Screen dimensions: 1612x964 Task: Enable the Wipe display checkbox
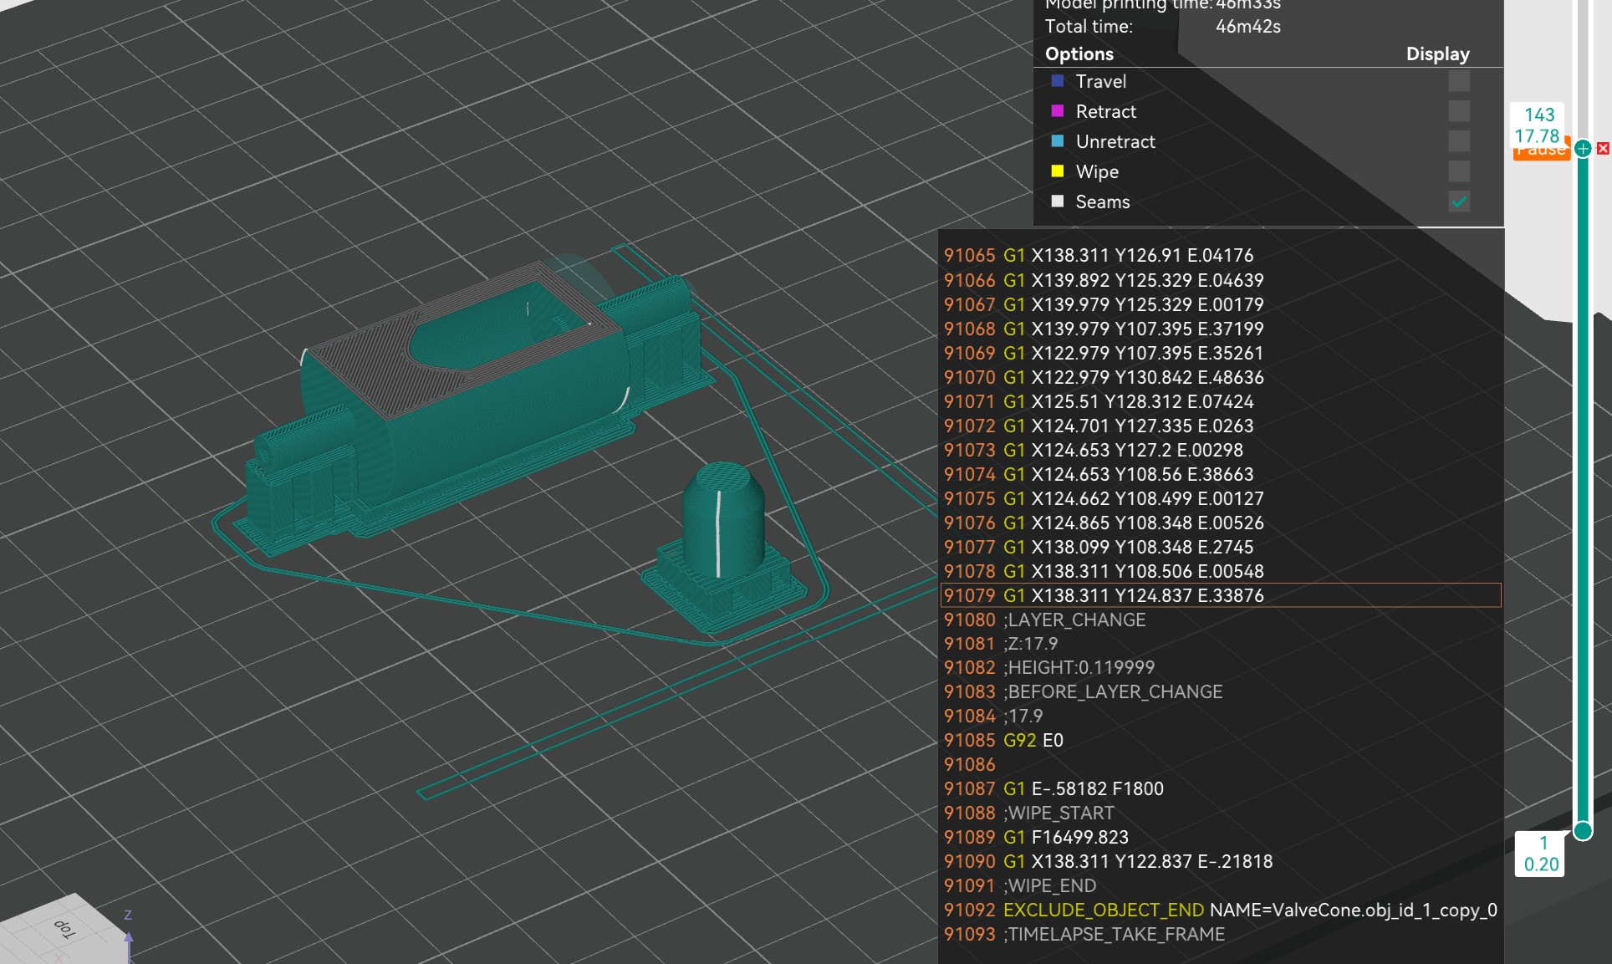[1459, 171]
